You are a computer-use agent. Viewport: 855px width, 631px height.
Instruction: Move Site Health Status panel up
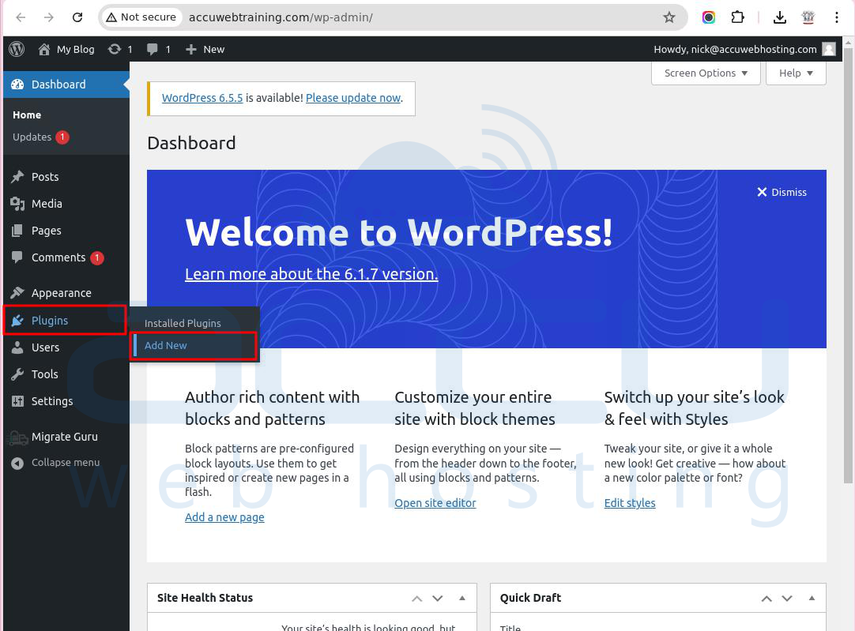pos(417,599)
